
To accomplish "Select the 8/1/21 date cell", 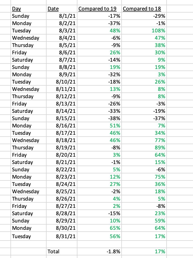I will pos(62,16).
